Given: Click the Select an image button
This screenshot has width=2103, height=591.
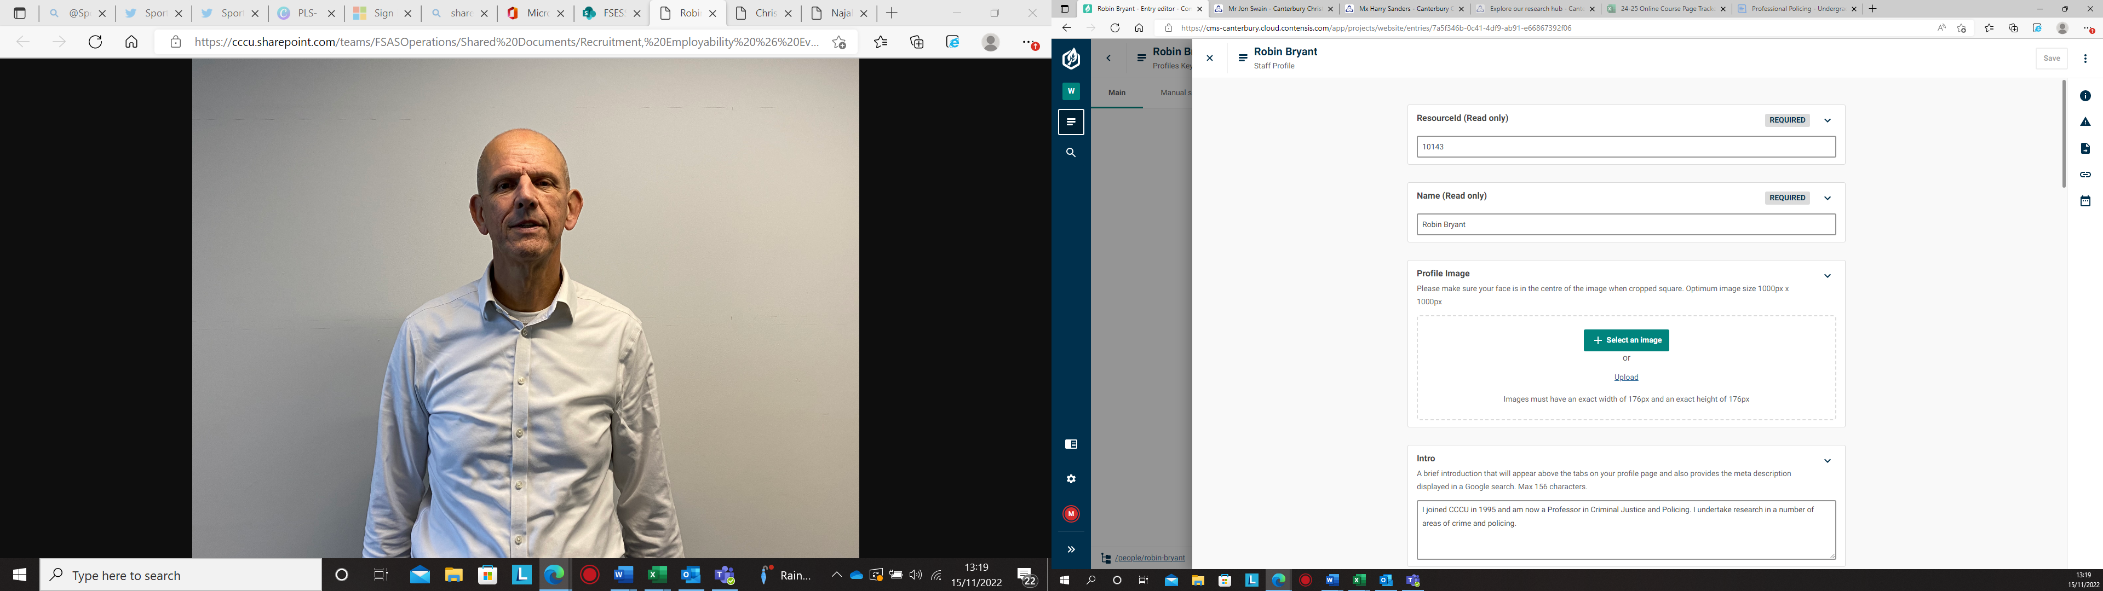Looking at the screenshot, I should (1625, 340).
